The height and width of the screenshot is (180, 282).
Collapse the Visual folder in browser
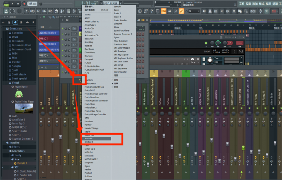tap(15, 83)
